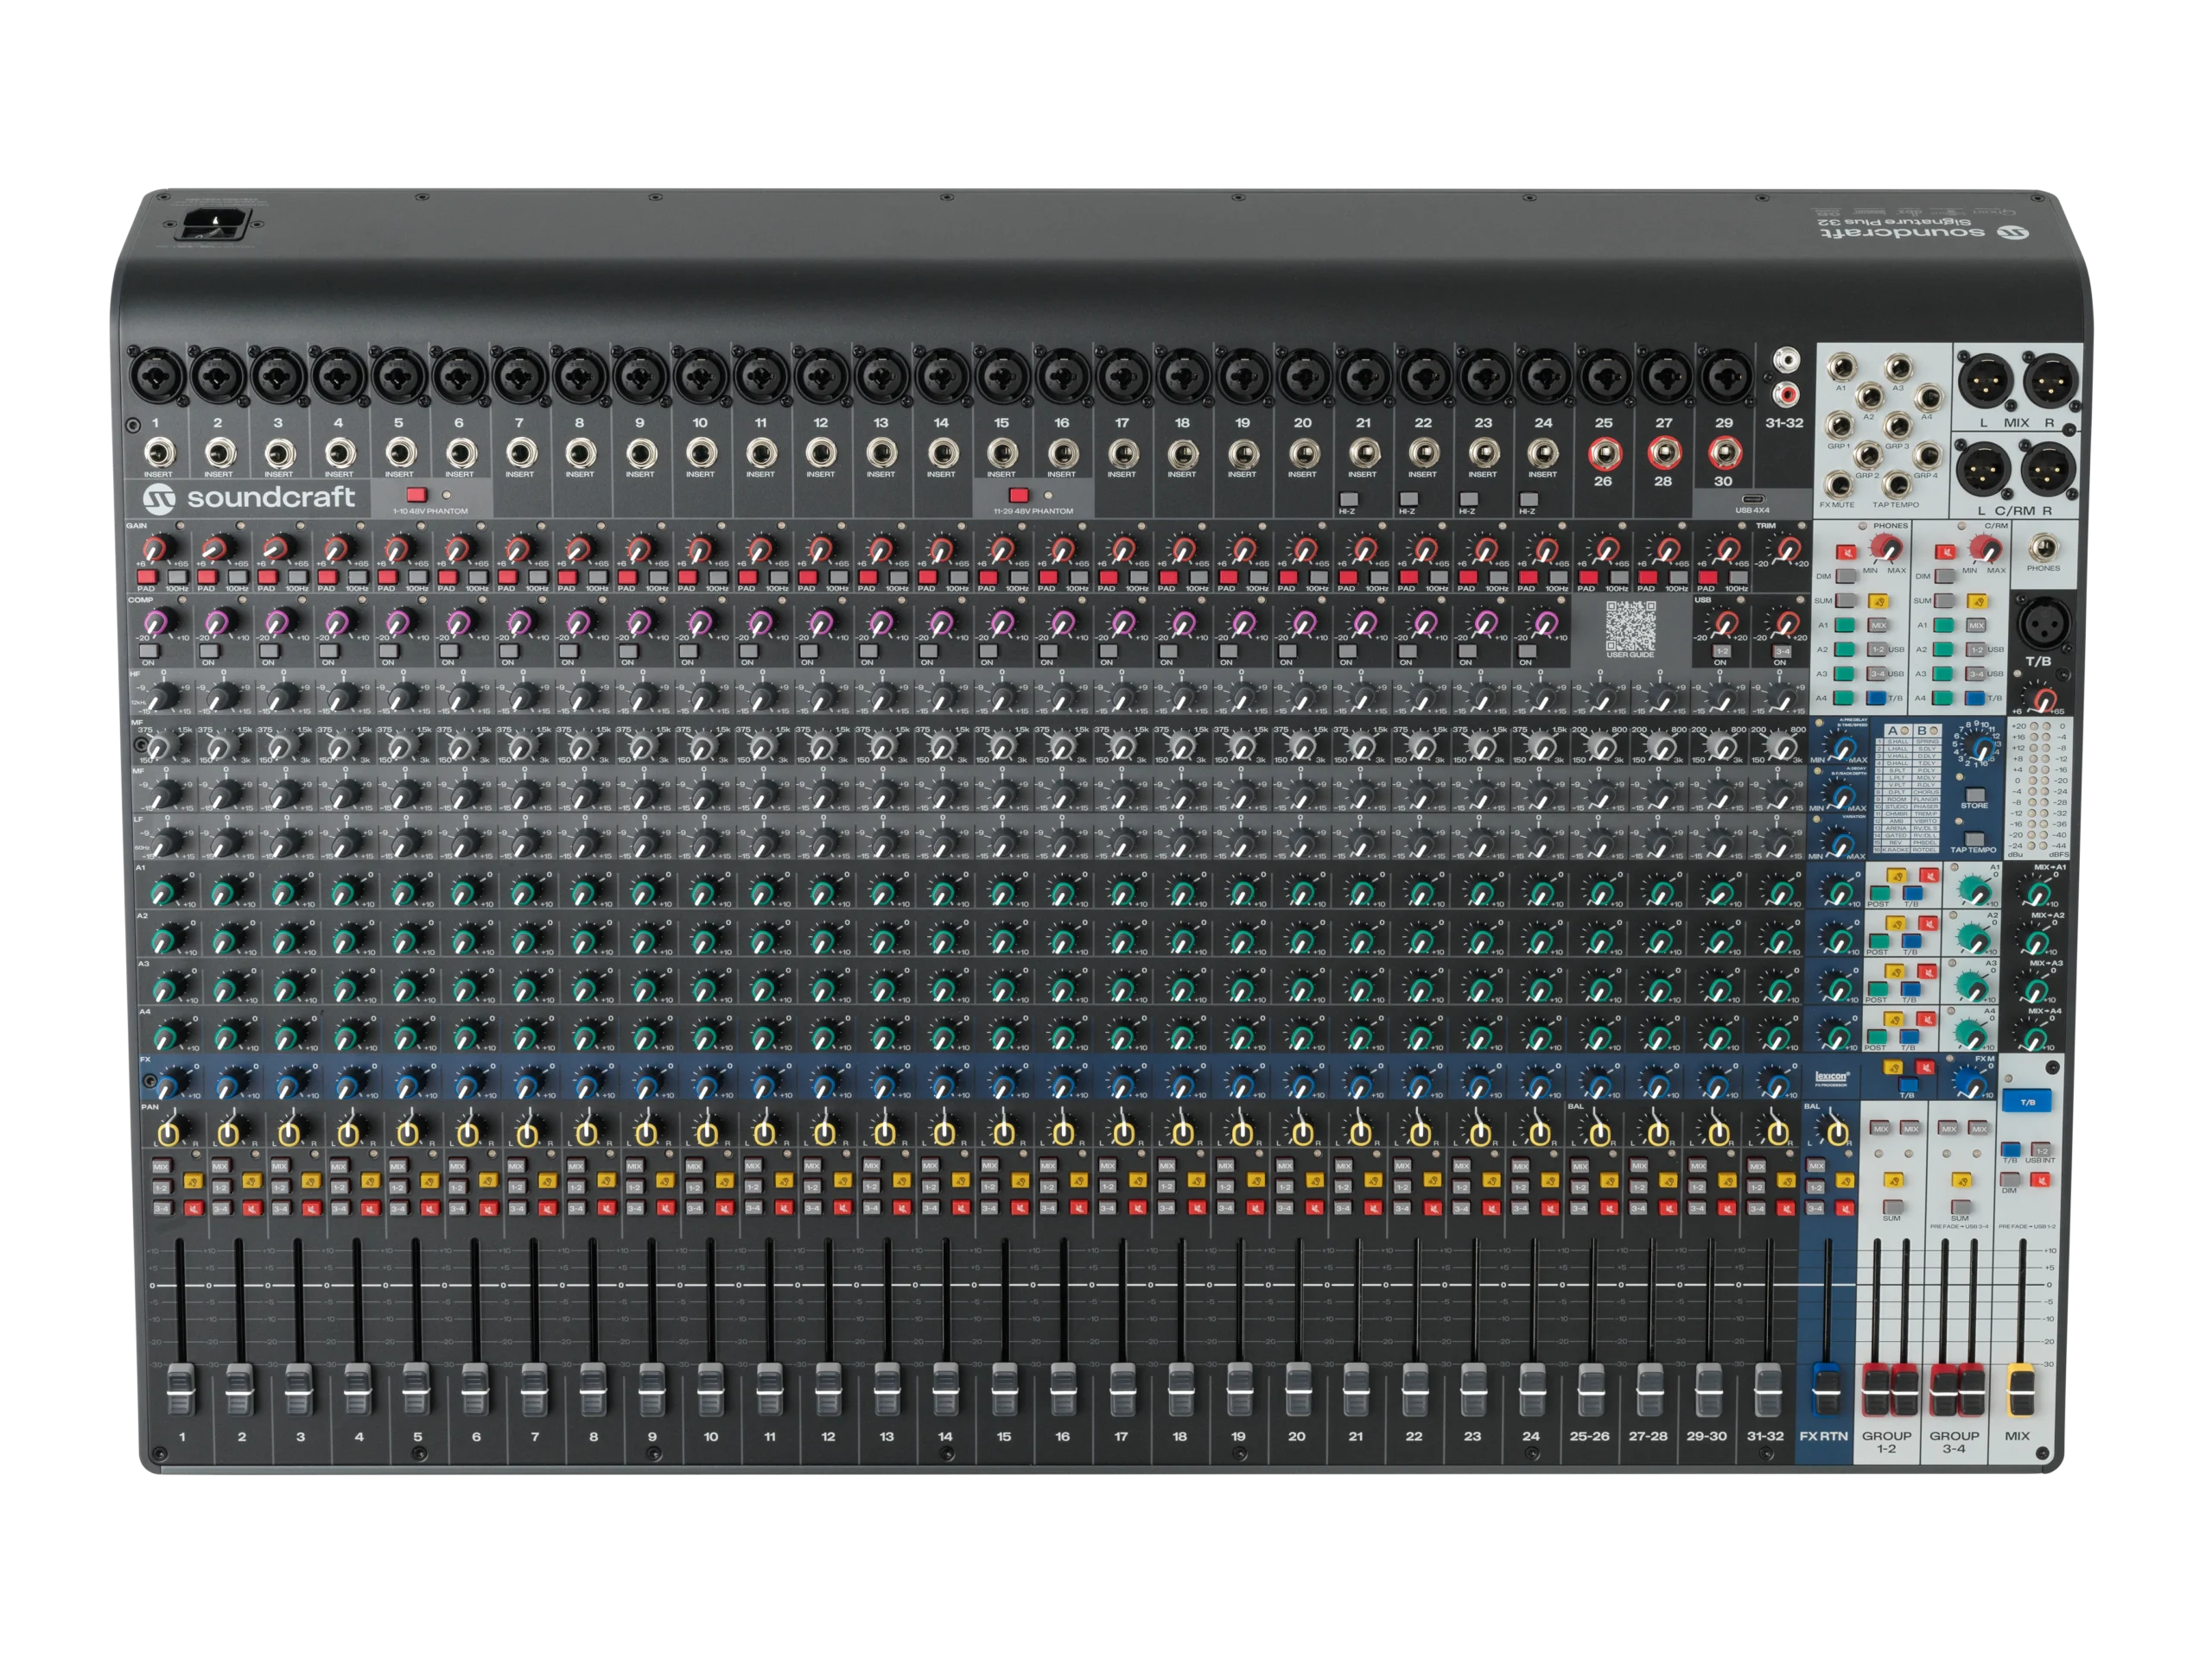The image size is (2212, 1658).
Task: Select the channel 1 XLR combo input
Action: coord(157,377)
